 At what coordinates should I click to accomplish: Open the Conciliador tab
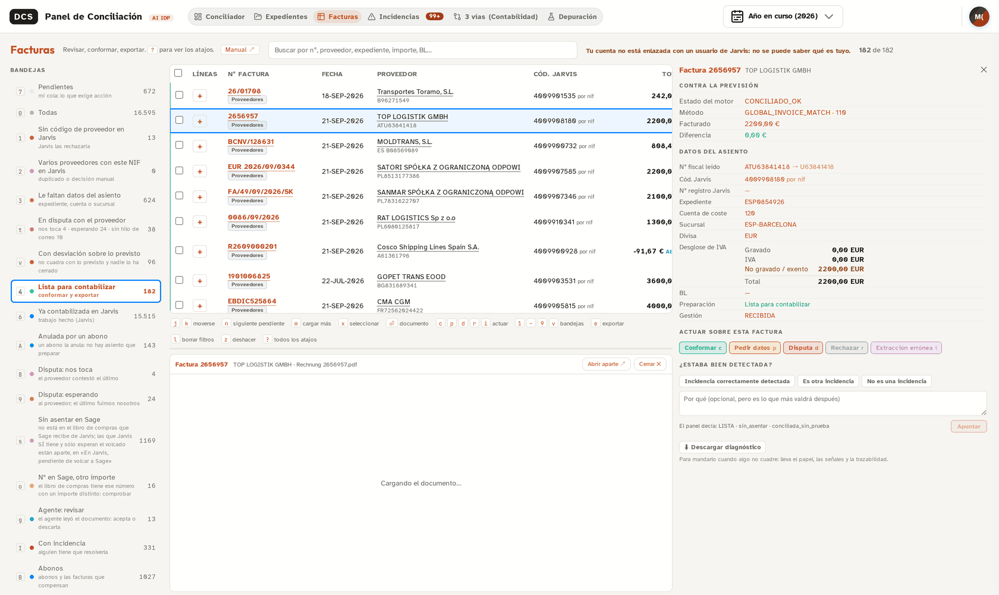[219, 17]
